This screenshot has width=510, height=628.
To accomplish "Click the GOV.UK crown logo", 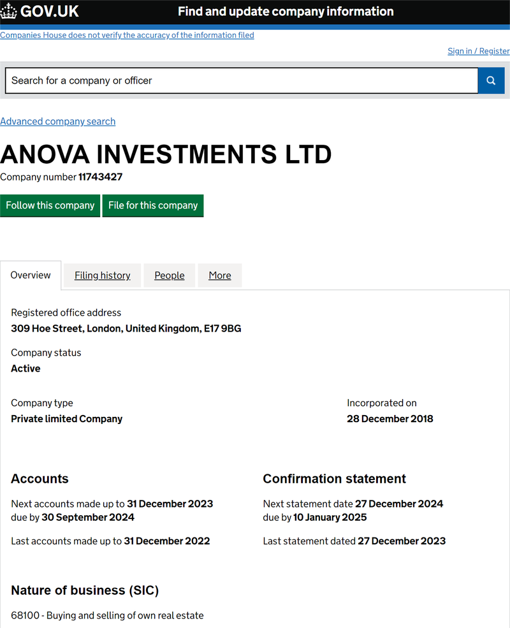I will click(x=9, y=11).
